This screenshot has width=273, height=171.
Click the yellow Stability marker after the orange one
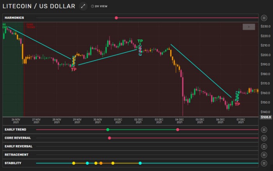tap(113, 163)
